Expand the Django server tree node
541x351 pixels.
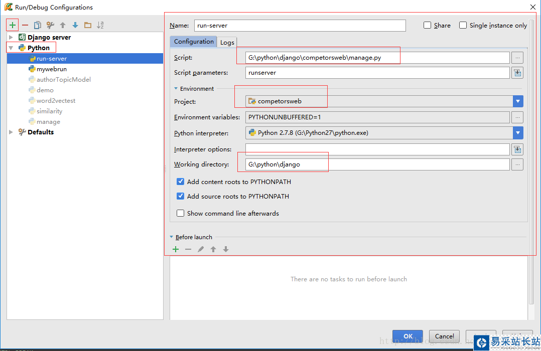(x=11, y=37)
